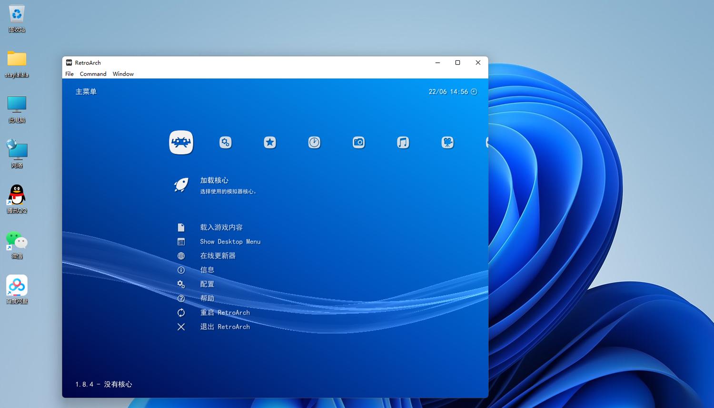This screenshot has width=714, height=408.
Task: Click the file icon beside 载入游戏内容
Action: pyautogui.click(x=181, y=227)
